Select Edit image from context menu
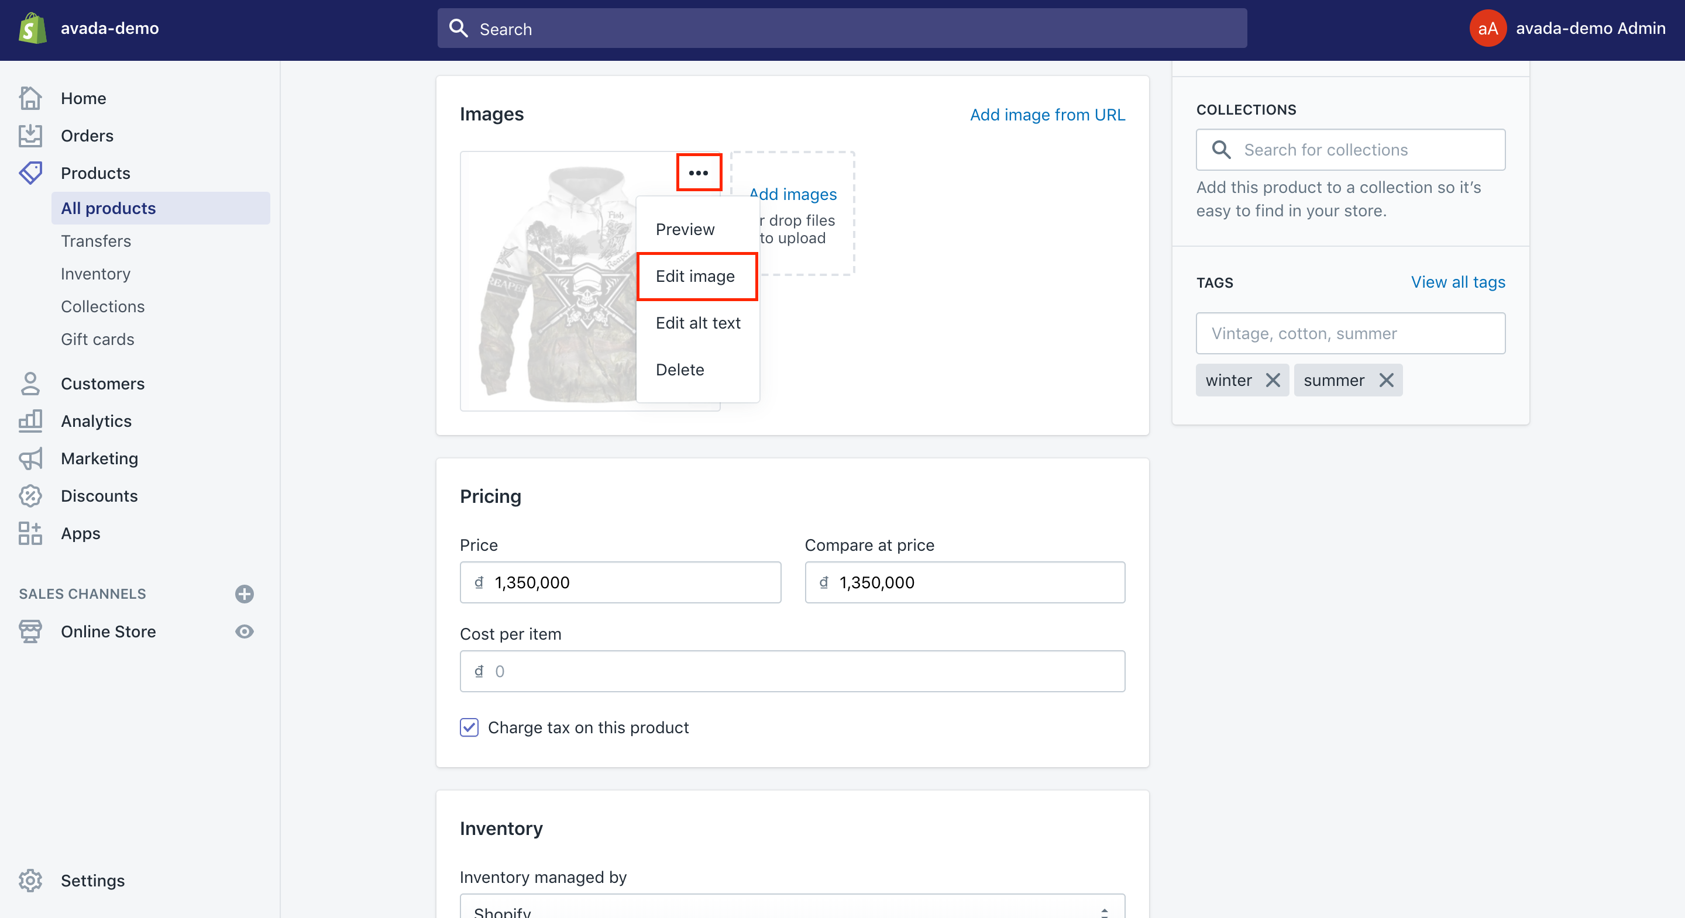The image size is (1685, 918). coord(696,275)
